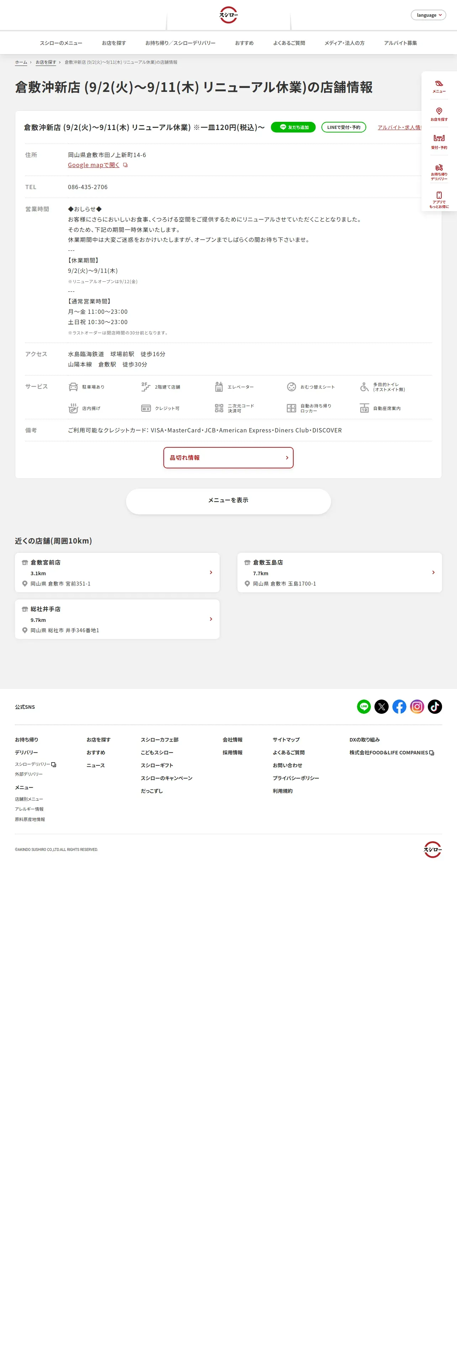Click sidebar 受付・予約 seat icon
This screenshot has width=457, height=1372.
coord(439,138)
